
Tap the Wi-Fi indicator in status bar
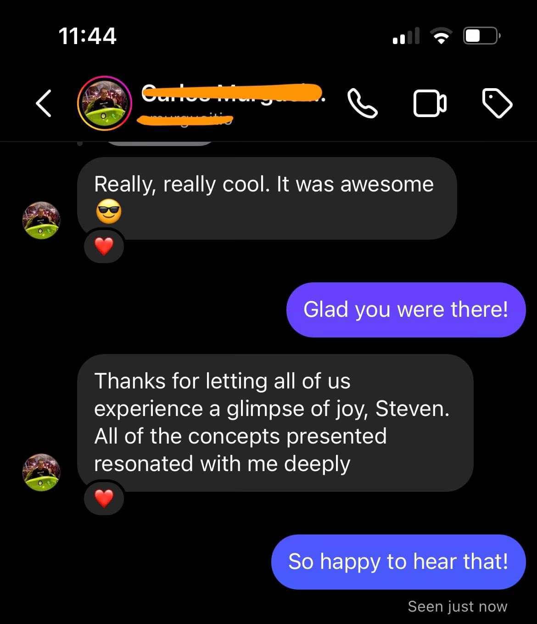[x=441, y=36]
